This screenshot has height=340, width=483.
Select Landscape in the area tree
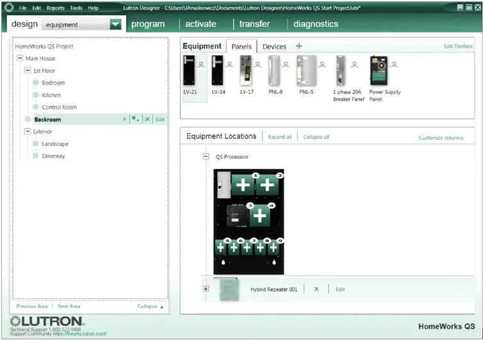(55, 144)
